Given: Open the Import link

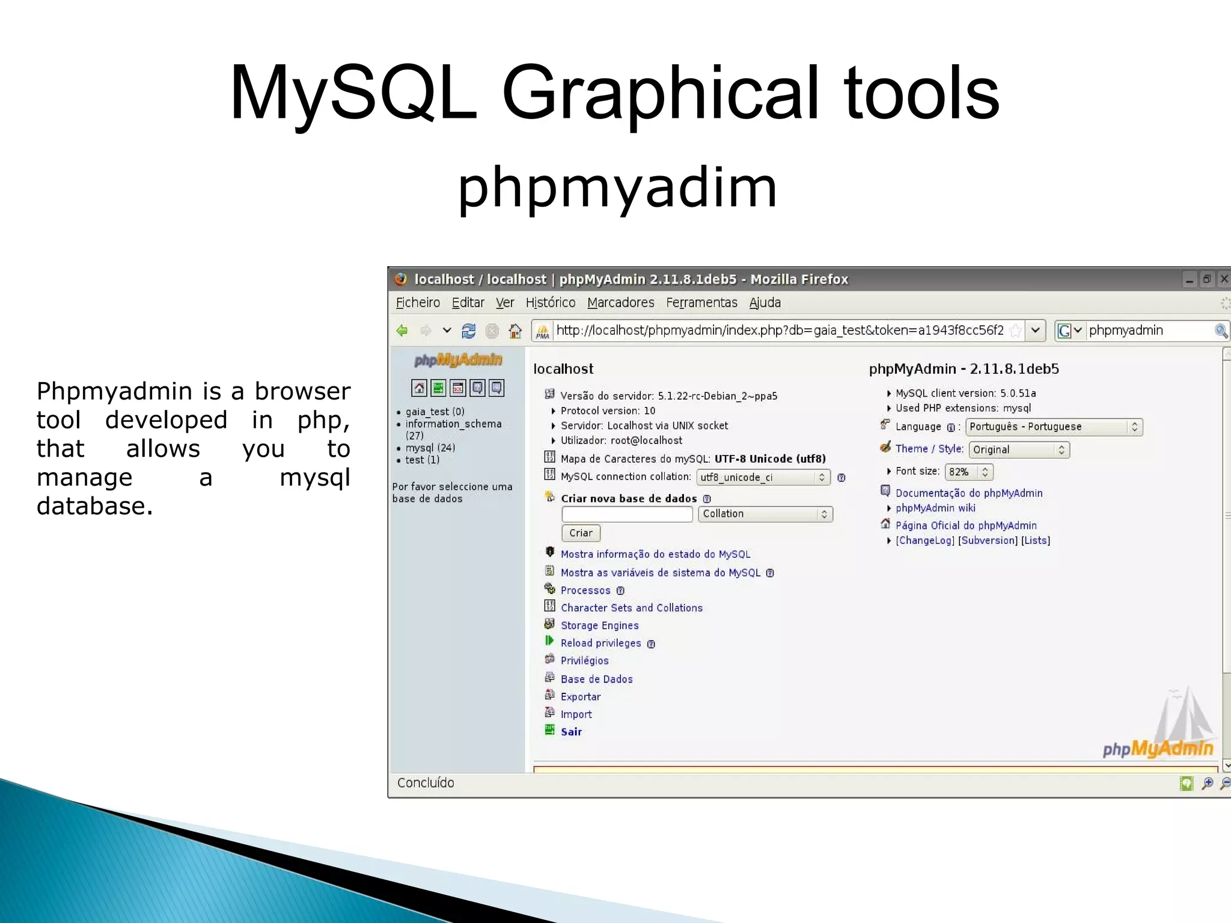Looking at the screenshot, I should [x=576, y=714].
